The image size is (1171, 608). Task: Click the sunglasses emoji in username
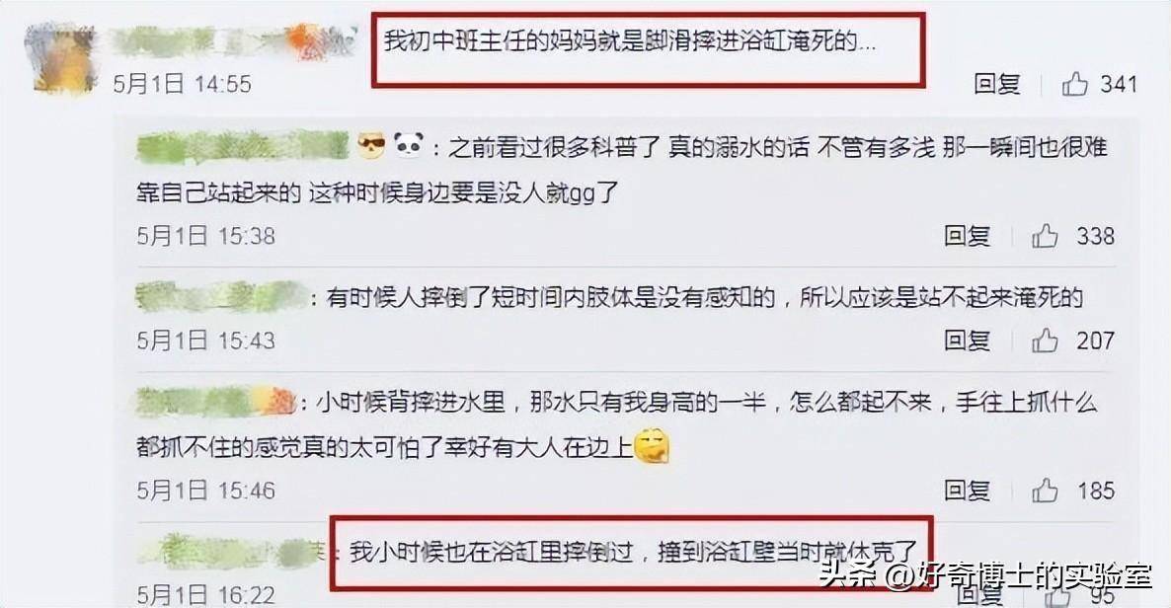coord(370,144)
